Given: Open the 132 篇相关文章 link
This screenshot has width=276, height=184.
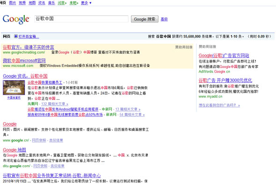Looking at the screenshot, I should (x=55, y=104).
